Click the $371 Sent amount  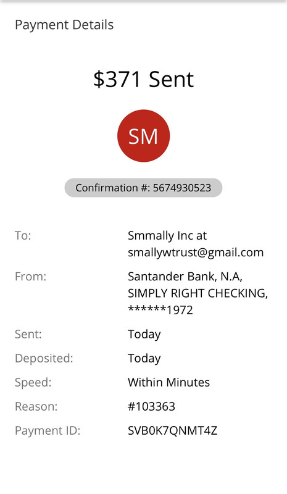143,79
